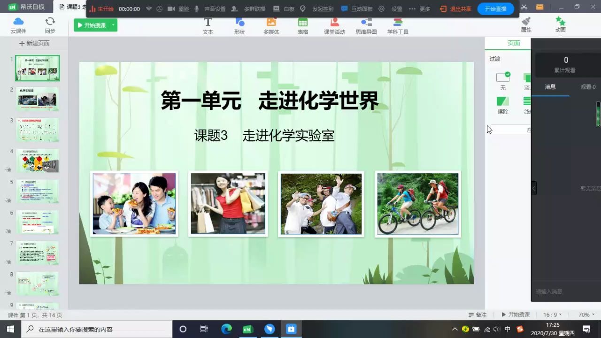Select slide 3 thumbnail
This screenshot has height=338, width=601.
38,130
